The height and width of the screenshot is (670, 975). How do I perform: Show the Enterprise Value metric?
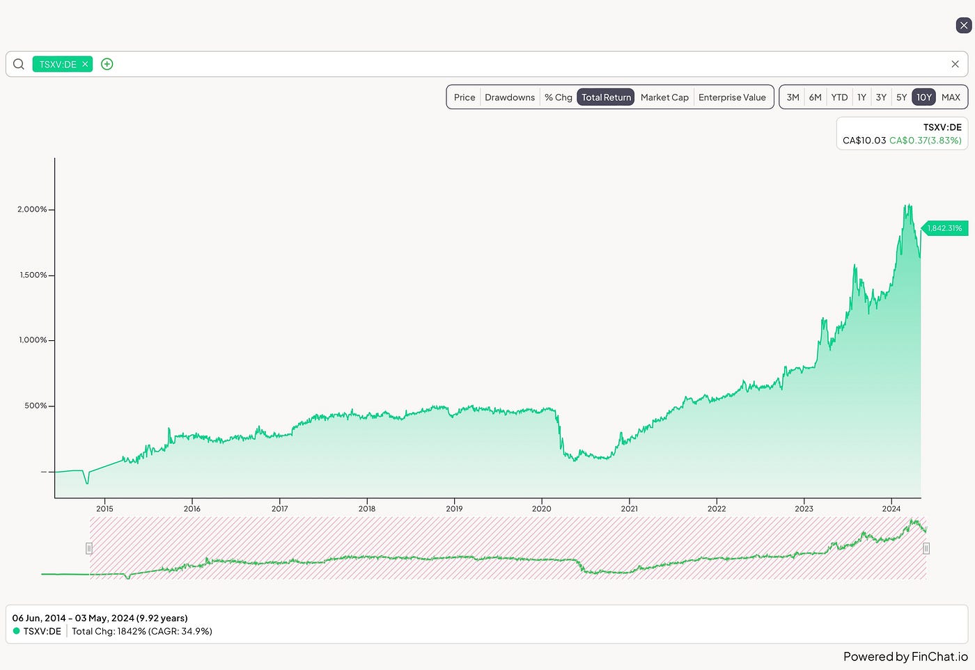732,97
